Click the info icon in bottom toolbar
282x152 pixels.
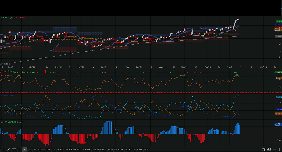click(x=3, y=149)
